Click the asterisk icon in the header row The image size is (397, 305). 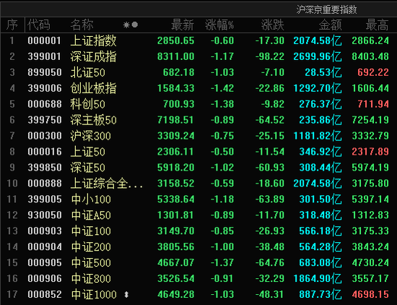(126, 25)
